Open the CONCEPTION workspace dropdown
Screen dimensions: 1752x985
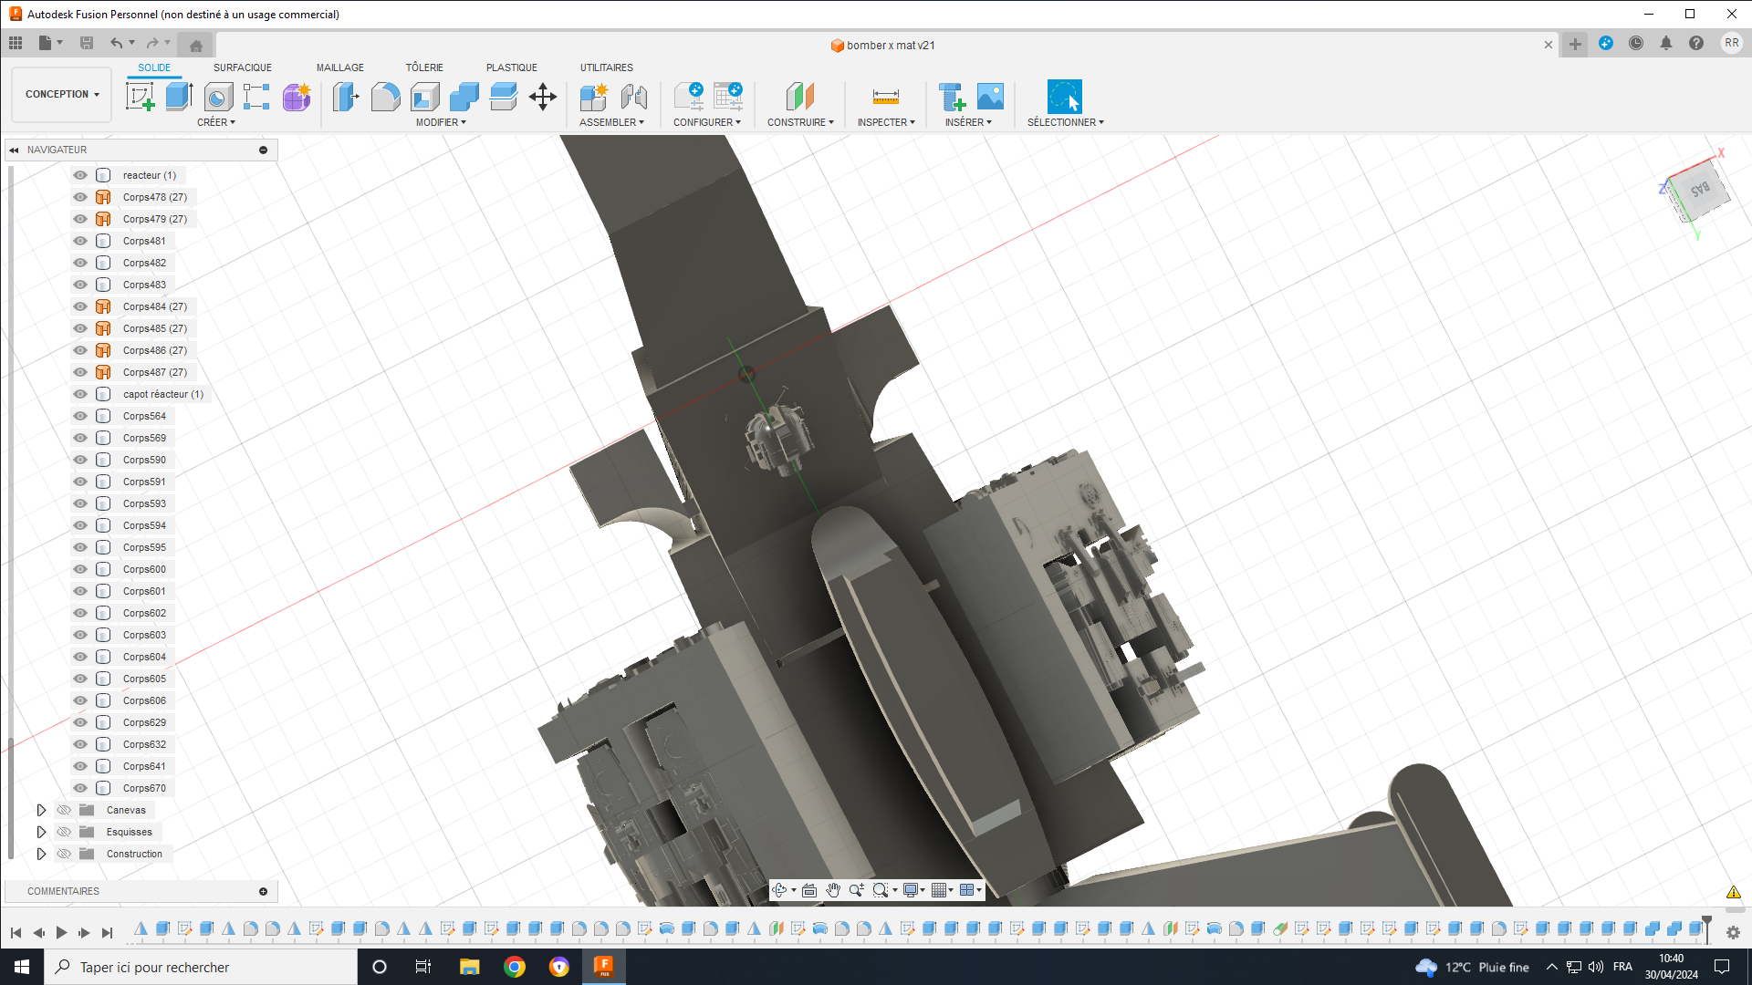pos(62,94)
